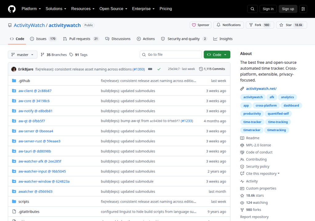Click the forks icon in About
This screenshot has width=315, height=221.
pos(242,210)
